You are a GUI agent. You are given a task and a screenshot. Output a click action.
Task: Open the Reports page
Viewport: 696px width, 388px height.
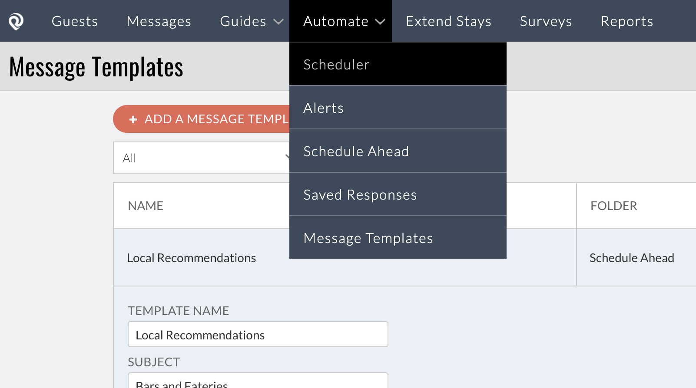point(627,21)
